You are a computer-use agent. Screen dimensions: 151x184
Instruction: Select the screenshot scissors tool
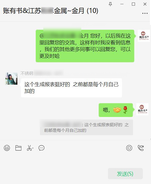tap(29, 148)
